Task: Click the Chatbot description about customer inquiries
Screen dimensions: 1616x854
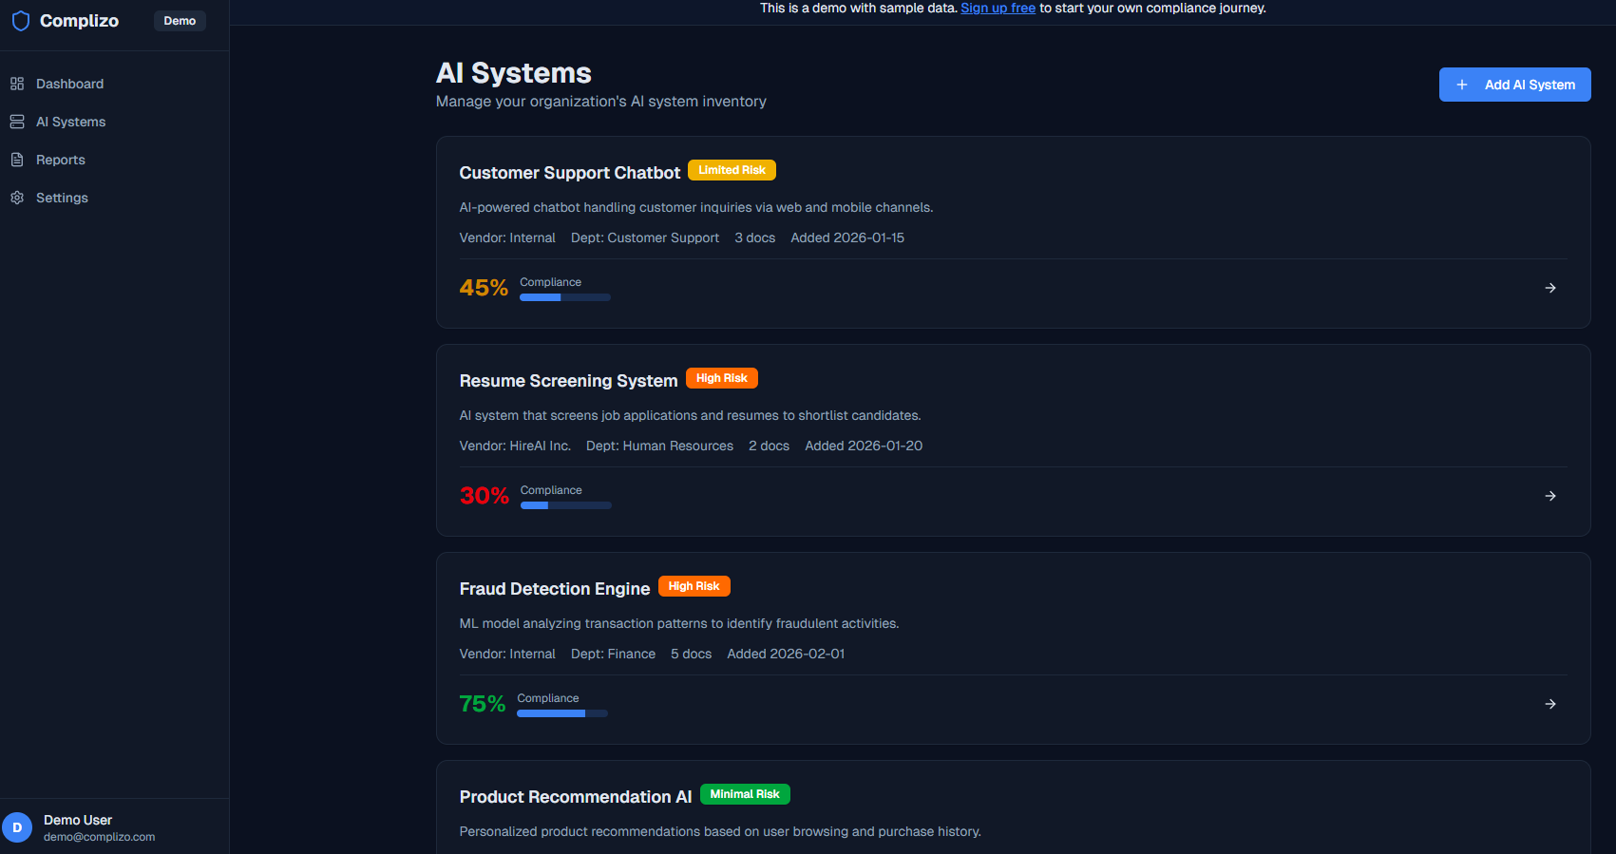Action: coord(696,207)
